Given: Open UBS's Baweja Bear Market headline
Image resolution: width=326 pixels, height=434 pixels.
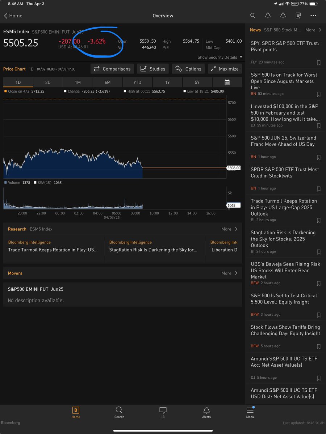Looking at the screenshot, I should pyautogui.click(x=285, y=271).
